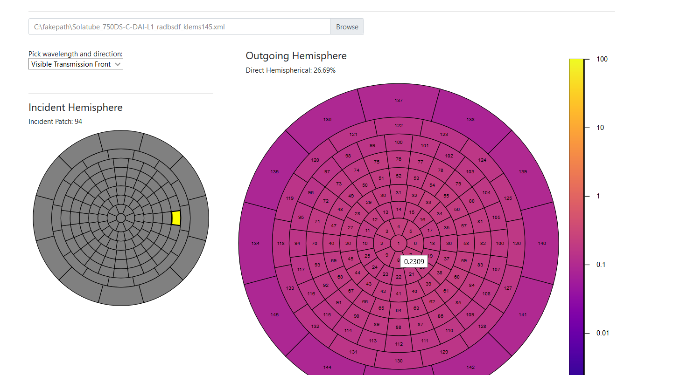Select outgoing patch 122

[399, 126]
